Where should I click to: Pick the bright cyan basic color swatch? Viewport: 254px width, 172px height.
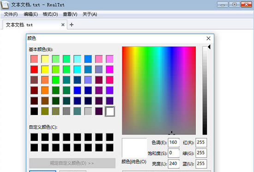point(77,69)
